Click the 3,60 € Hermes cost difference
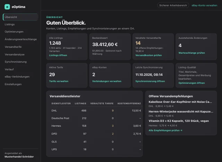The width and height of the screenshot is (222, 162). coord(137,126)
